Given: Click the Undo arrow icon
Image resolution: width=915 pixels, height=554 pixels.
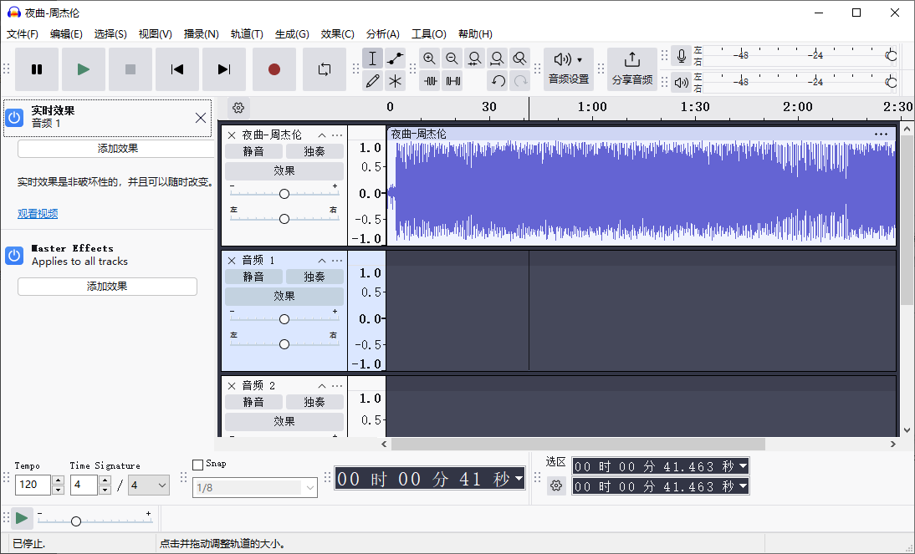Looking at the screenshot, I should click(x=498, y=81).
